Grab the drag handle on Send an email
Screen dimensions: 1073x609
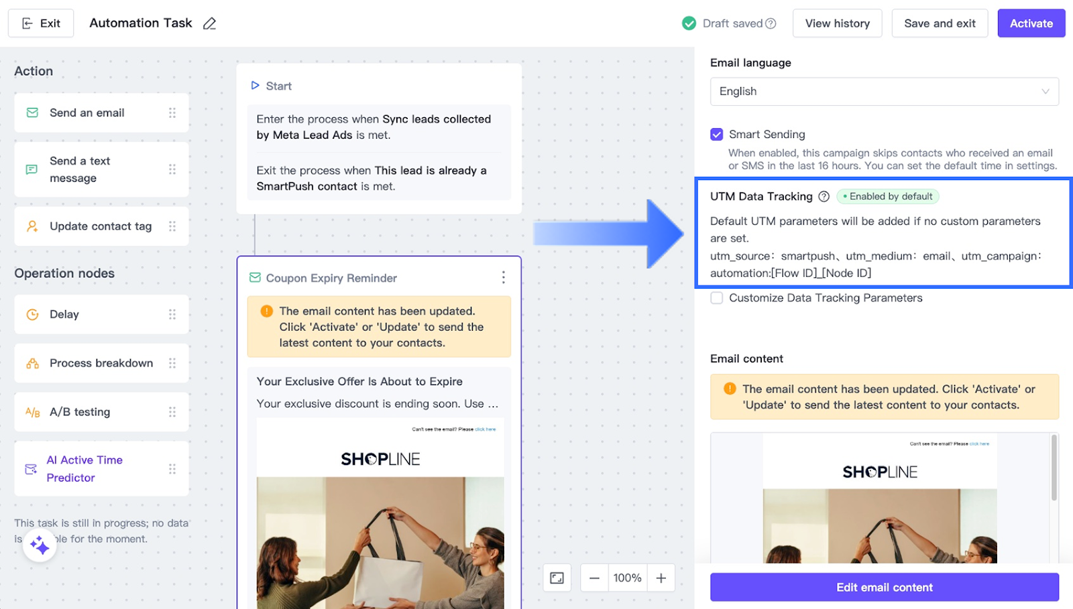click(172, 113)
